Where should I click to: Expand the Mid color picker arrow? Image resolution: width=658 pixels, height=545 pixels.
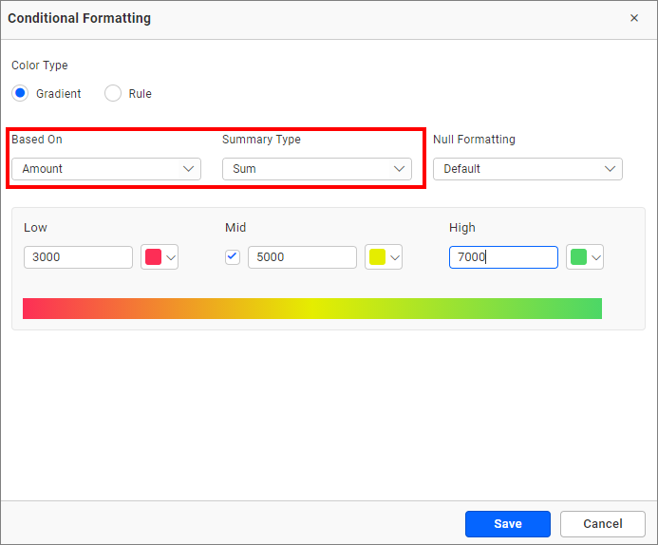(395, 257)
